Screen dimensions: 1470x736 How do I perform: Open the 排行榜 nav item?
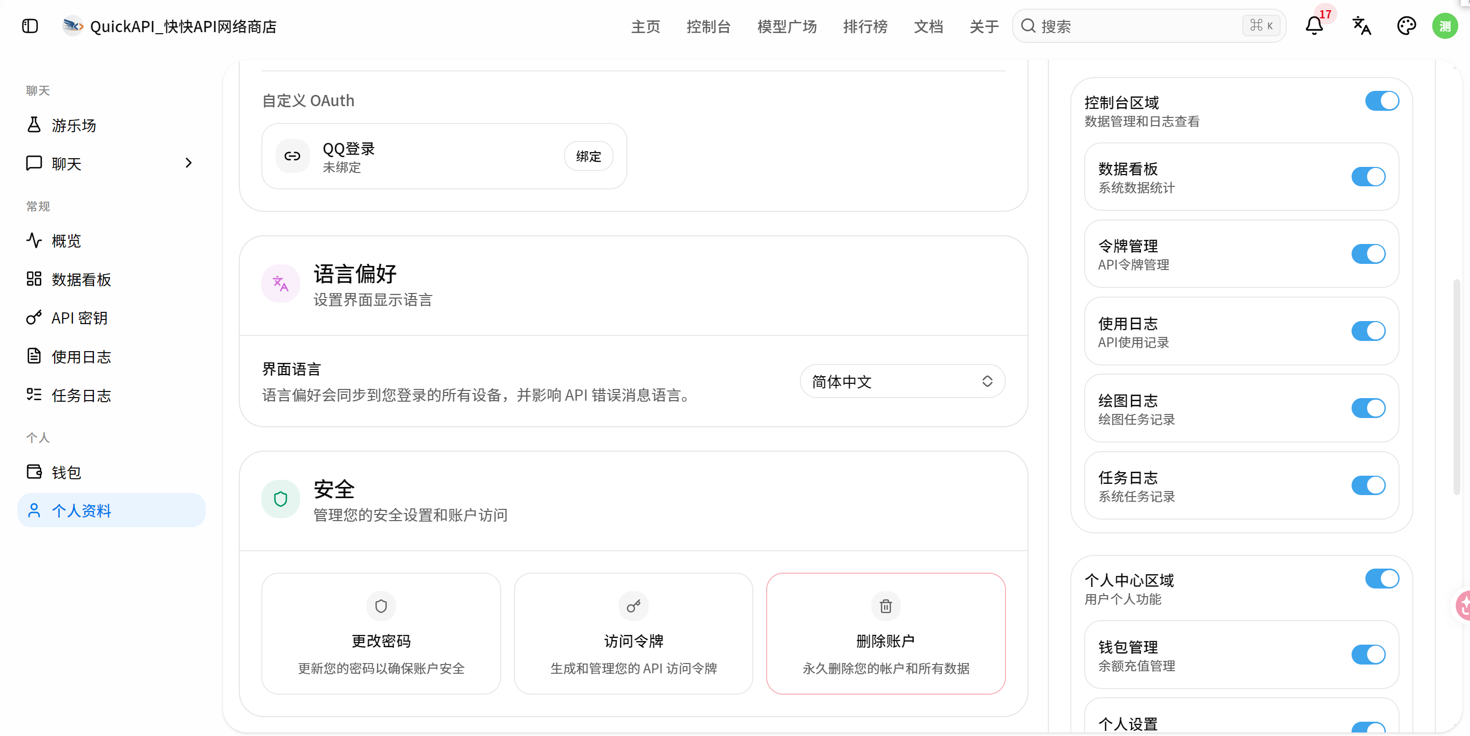click(865, 26)
